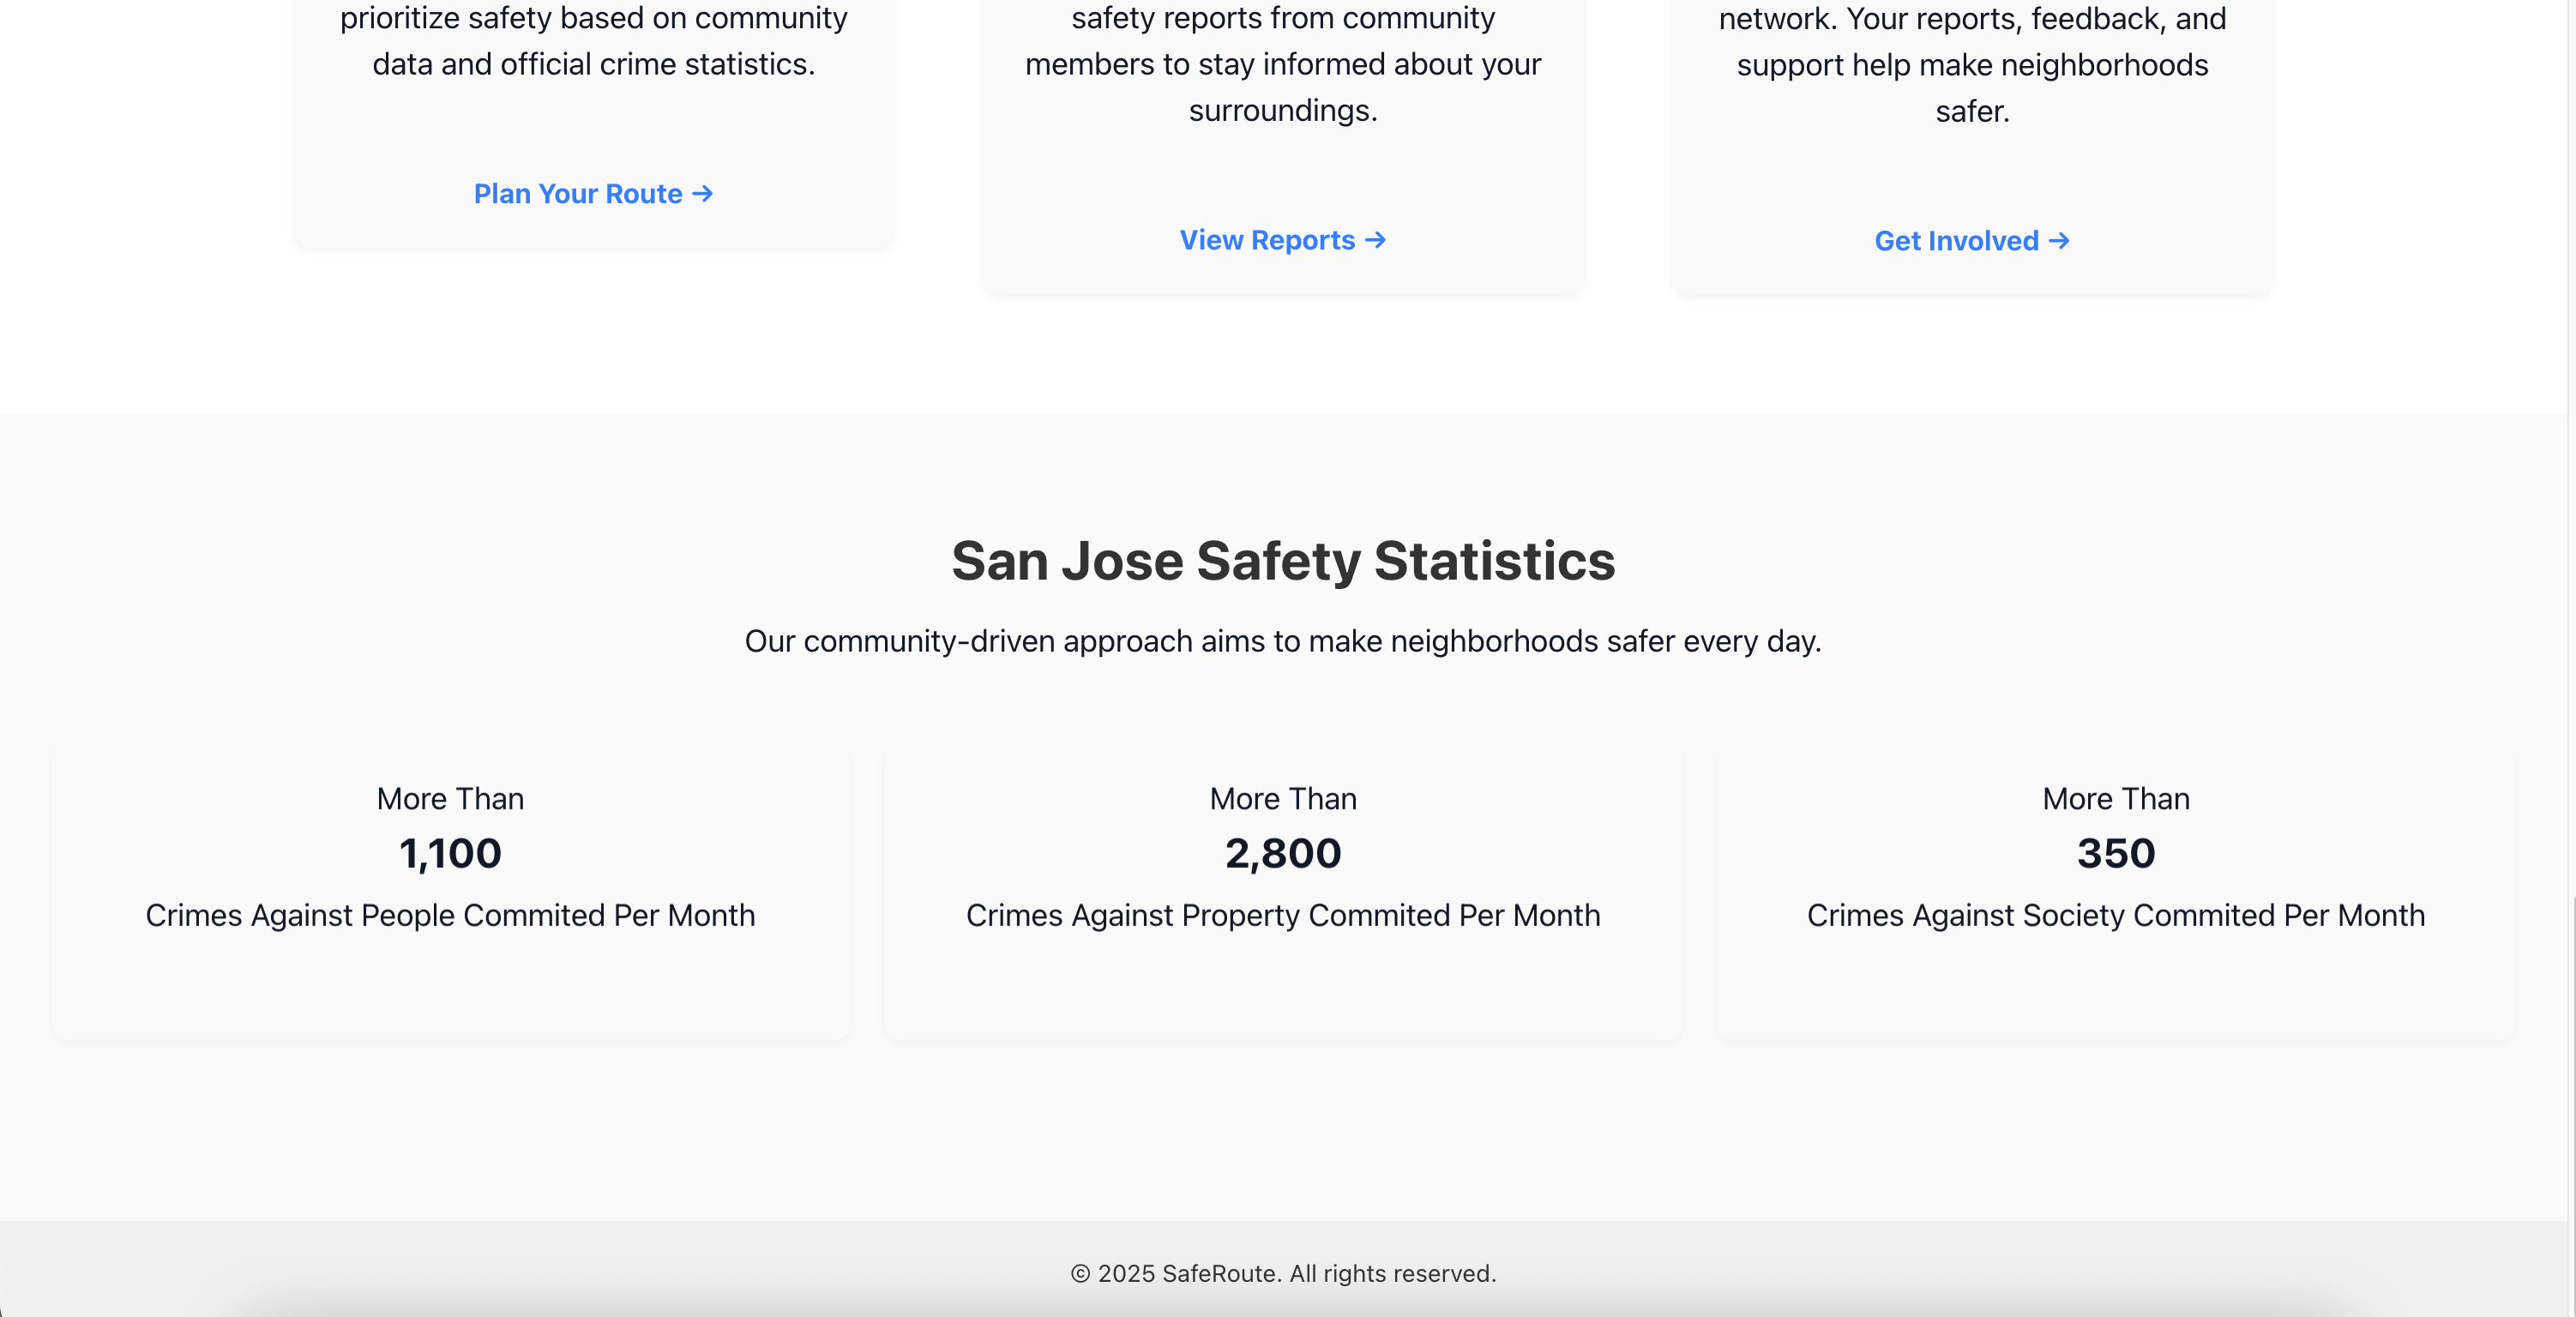Select the 350 crimes statistic number
Screen dimensions: 2576x1317
pyautogui.click(x=2116, y=853)
